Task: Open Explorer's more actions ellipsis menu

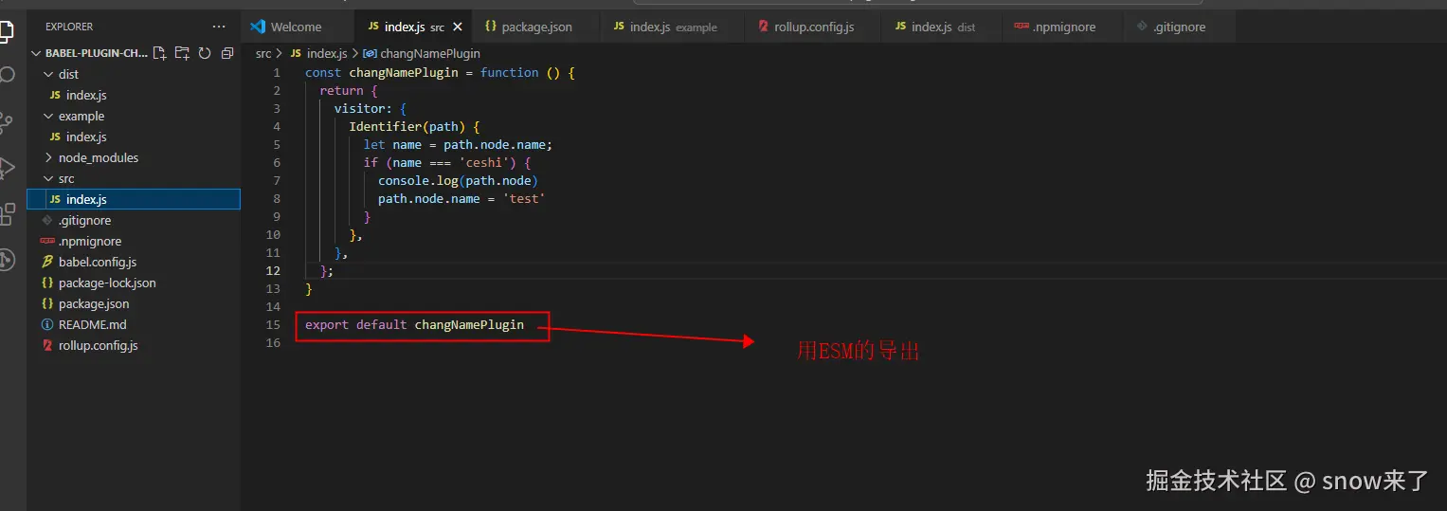Action: [x=220, y=27]
